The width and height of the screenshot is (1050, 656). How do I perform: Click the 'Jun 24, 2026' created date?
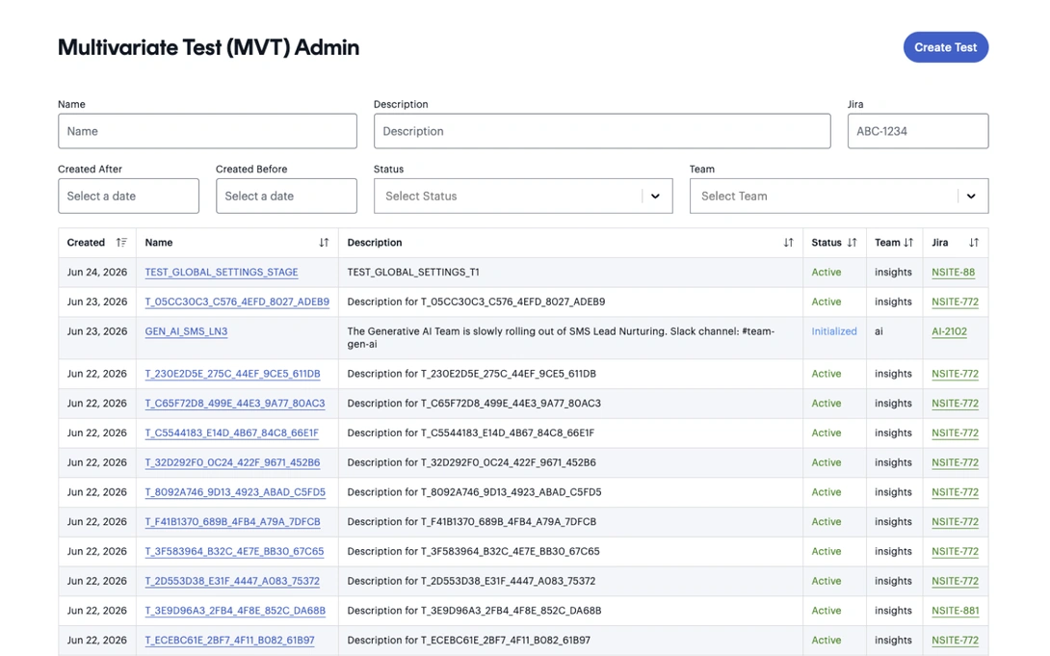(97, 273)
